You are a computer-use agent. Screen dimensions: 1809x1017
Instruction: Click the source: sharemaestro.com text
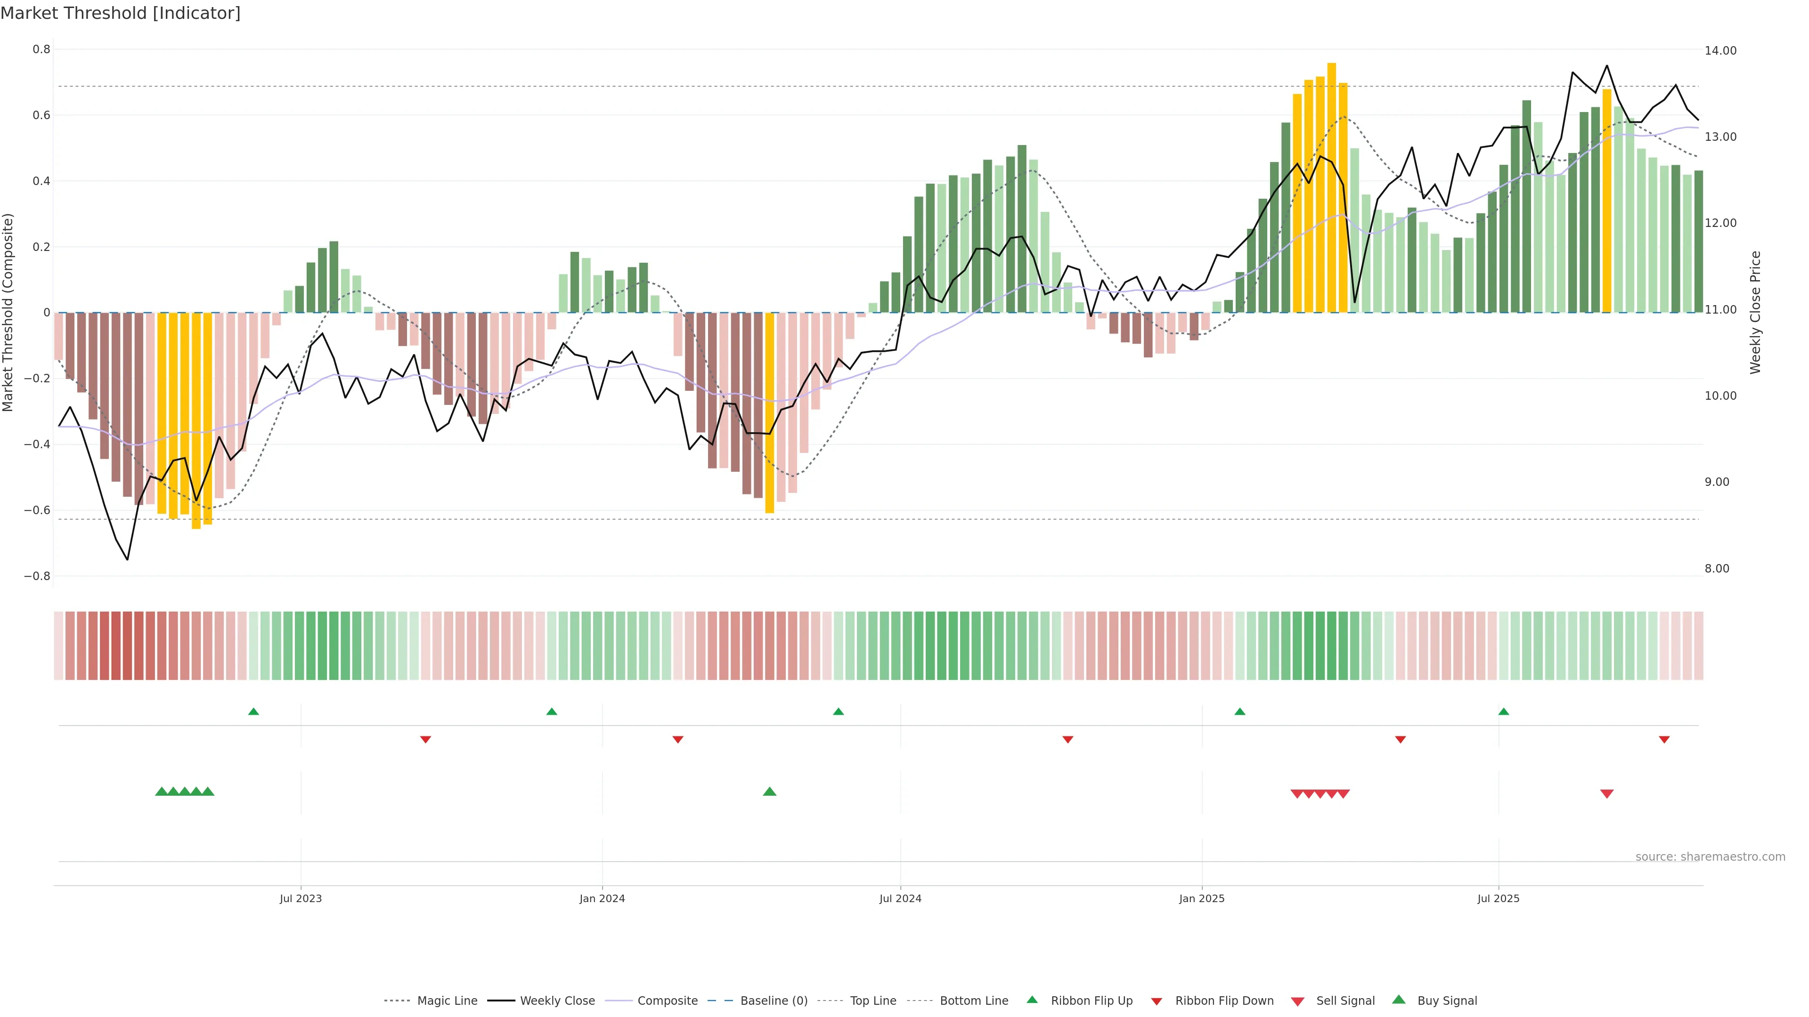coord(1710,857)
